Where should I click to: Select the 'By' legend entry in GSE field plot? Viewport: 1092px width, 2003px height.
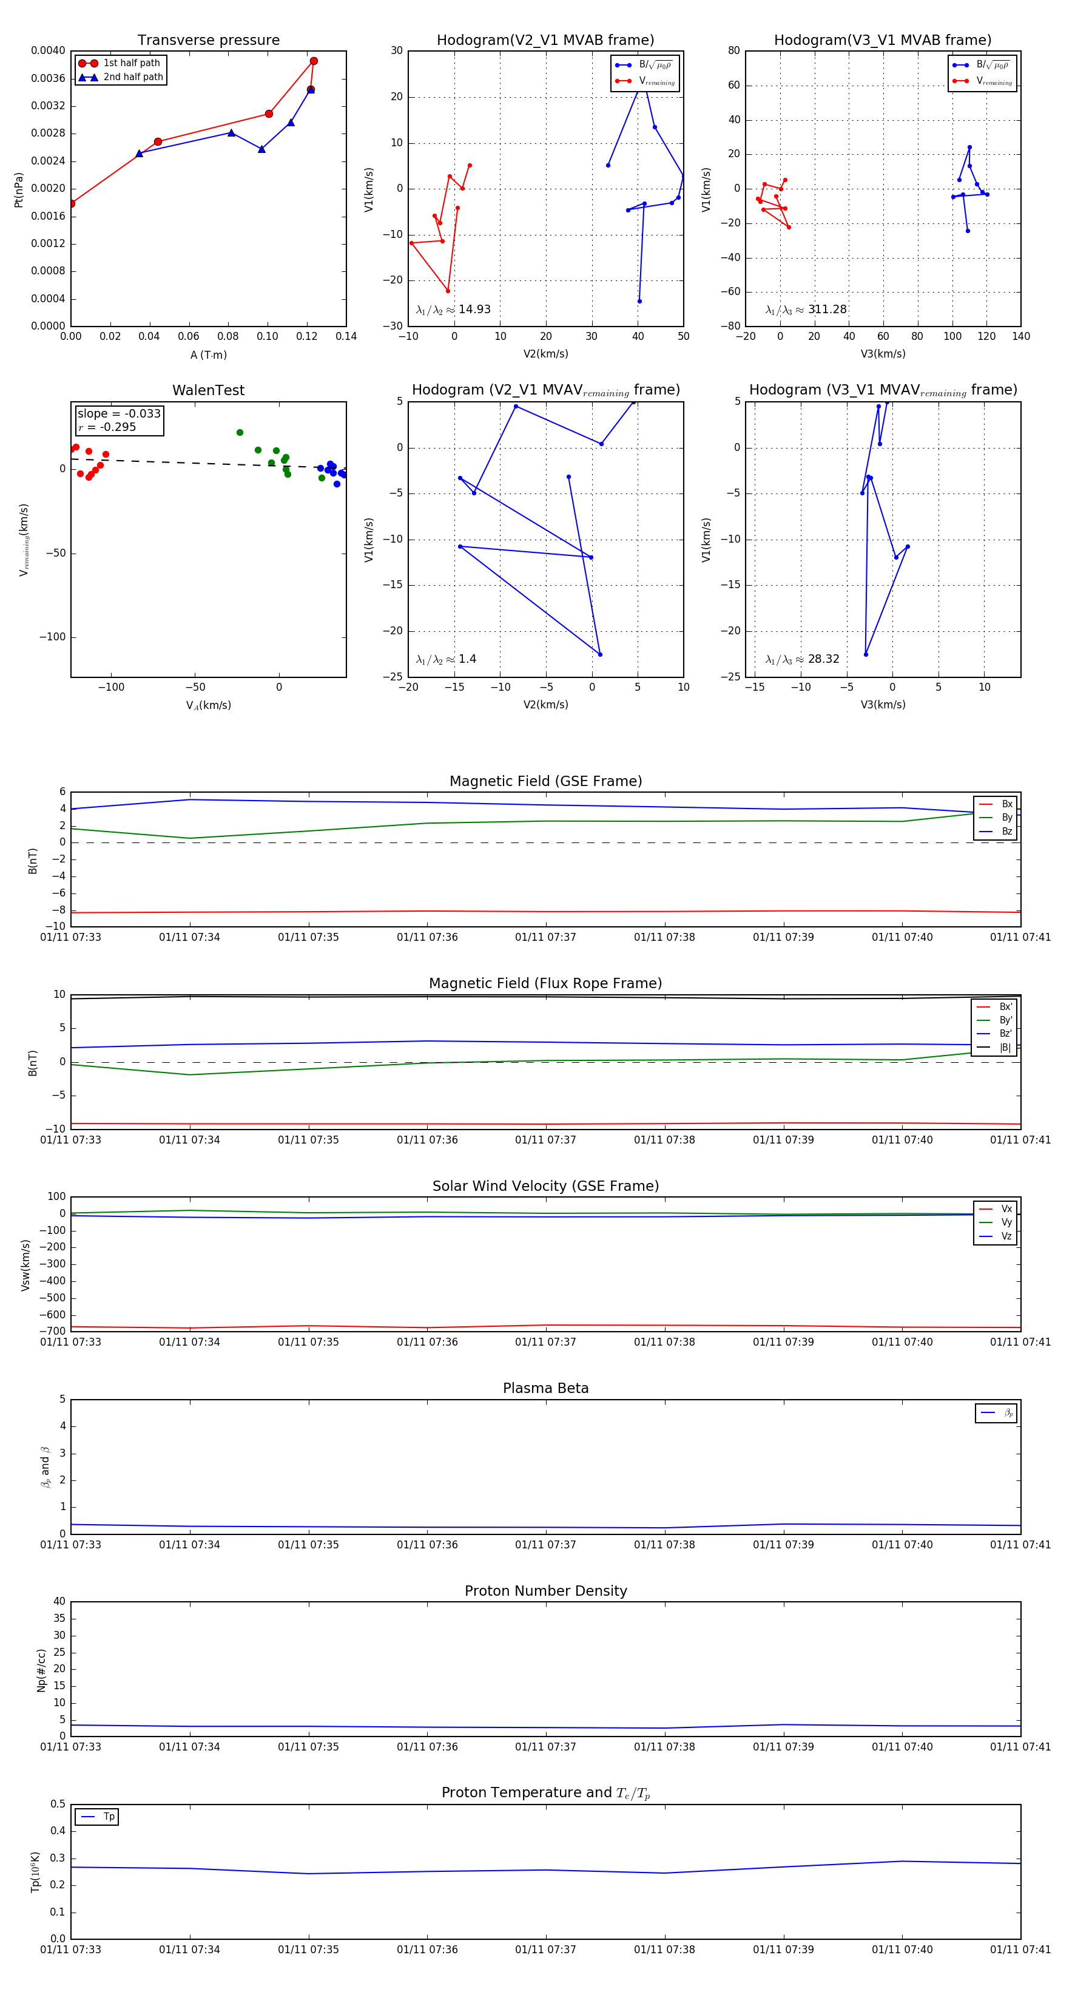tap(996, 817)
